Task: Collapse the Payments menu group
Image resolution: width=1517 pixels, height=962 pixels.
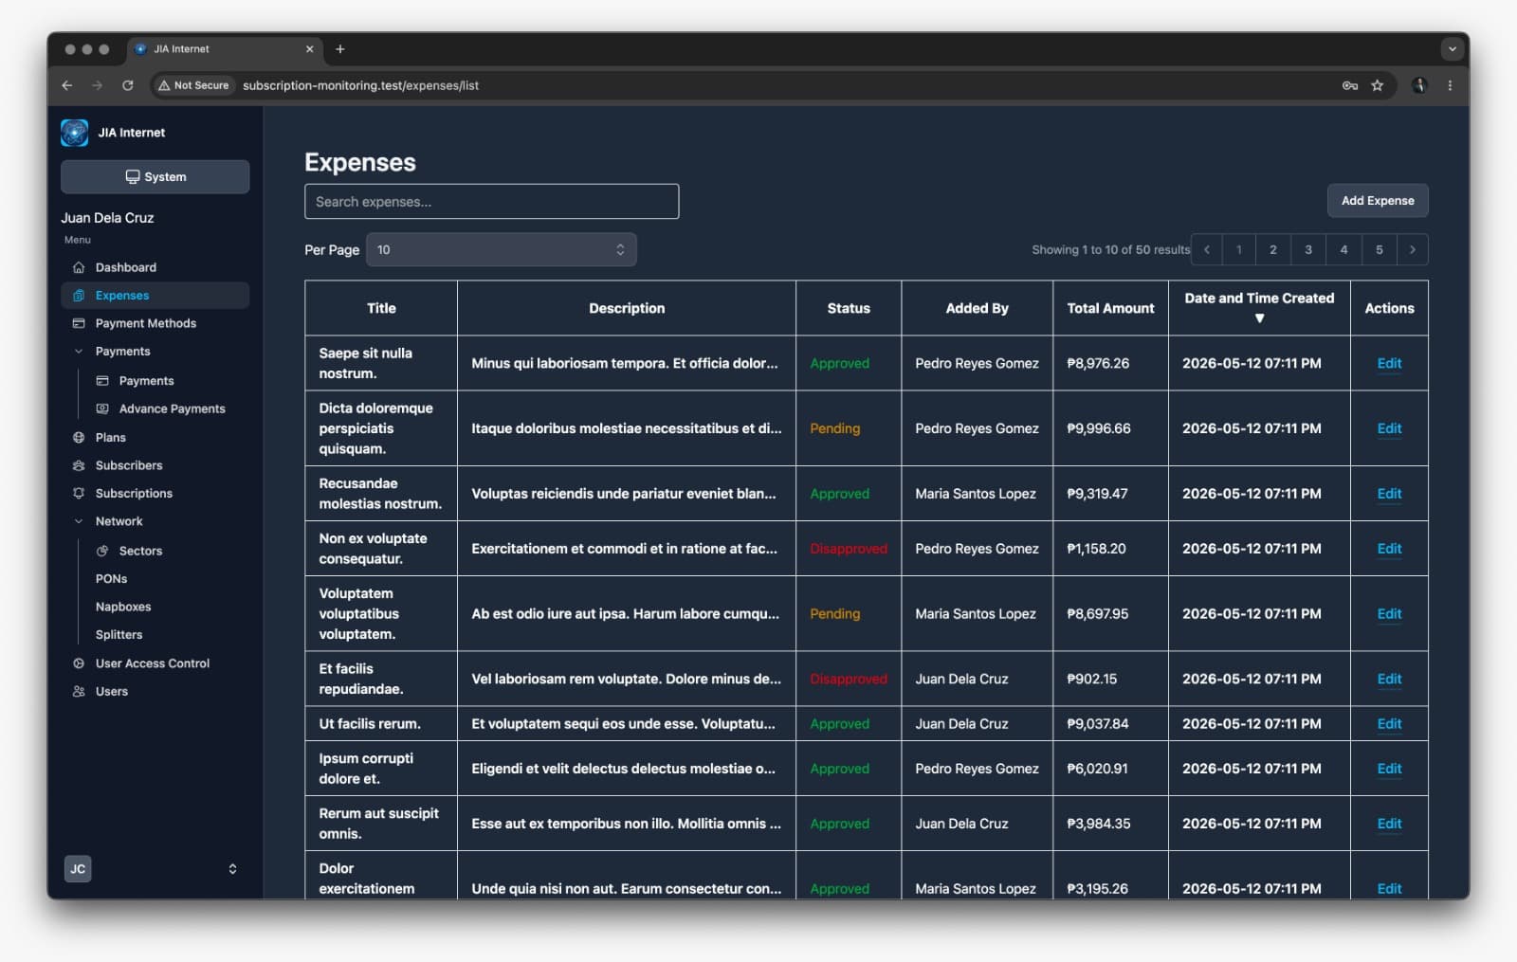Action: (79, 352)
